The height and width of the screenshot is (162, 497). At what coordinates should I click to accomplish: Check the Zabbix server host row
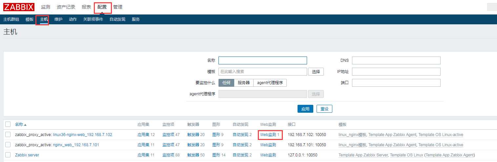(8, 155)
